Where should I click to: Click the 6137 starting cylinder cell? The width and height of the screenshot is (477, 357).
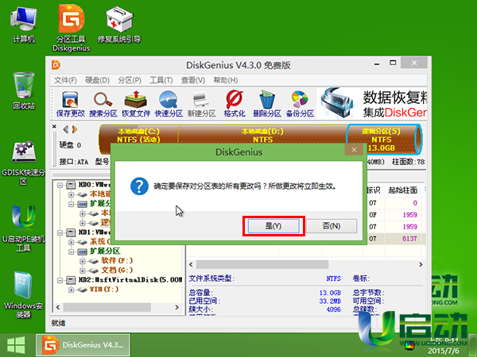403,239
